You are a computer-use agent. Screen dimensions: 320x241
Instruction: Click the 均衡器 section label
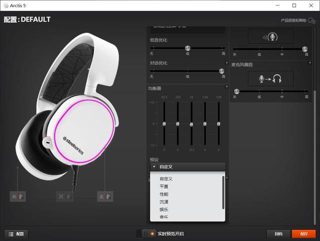coord(154,88)
